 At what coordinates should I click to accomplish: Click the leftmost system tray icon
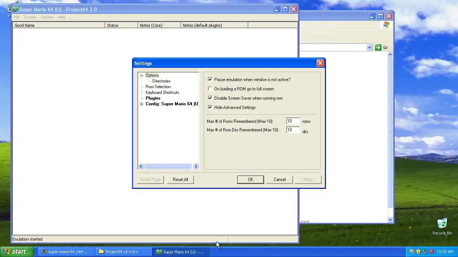[x=412, y=252]
